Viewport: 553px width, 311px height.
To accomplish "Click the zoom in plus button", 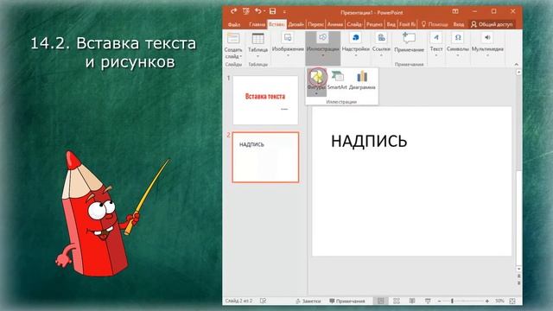I will click(x=487, y=301).
